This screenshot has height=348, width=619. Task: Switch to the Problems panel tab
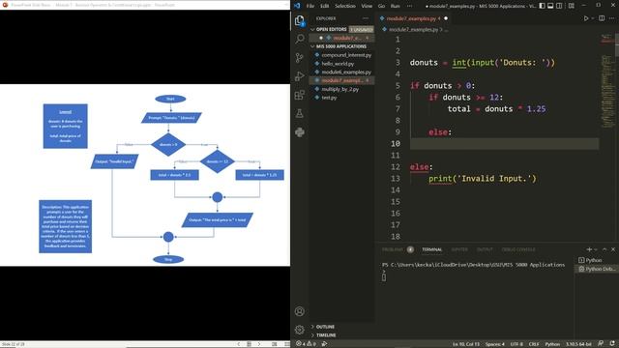pyautogui.click(x=398, y=249)
